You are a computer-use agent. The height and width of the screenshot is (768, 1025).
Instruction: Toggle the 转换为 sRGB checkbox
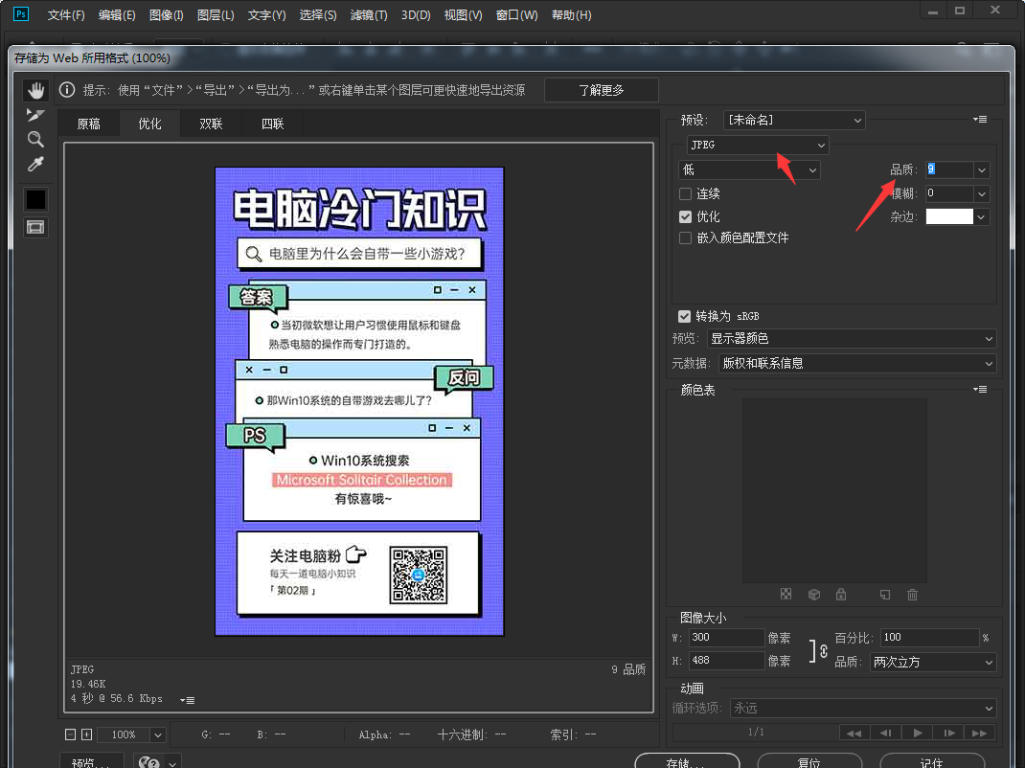(x=684, y=316)
